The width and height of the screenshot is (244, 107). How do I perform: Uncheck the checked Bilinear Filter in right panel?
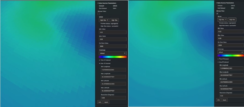coord(218,14)
